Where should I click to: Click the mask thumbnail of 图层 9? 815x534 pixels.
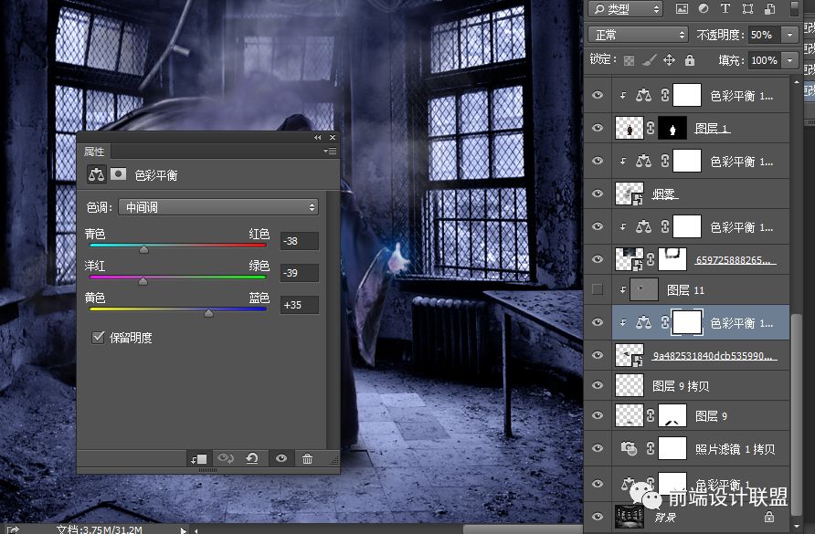pos(672,415)
